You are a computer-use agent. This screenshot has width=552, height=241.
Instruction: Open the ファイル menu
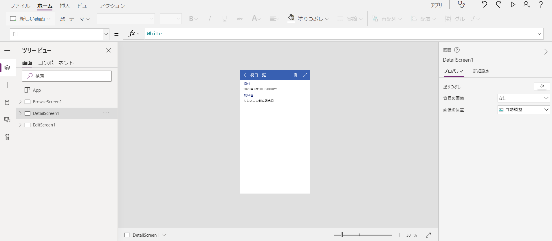tap(20, 6)
